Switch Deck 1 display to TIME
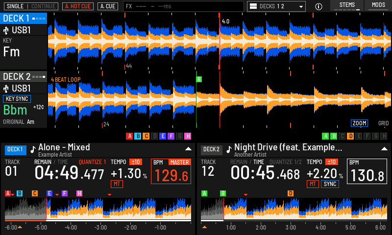 pos(63,162)
